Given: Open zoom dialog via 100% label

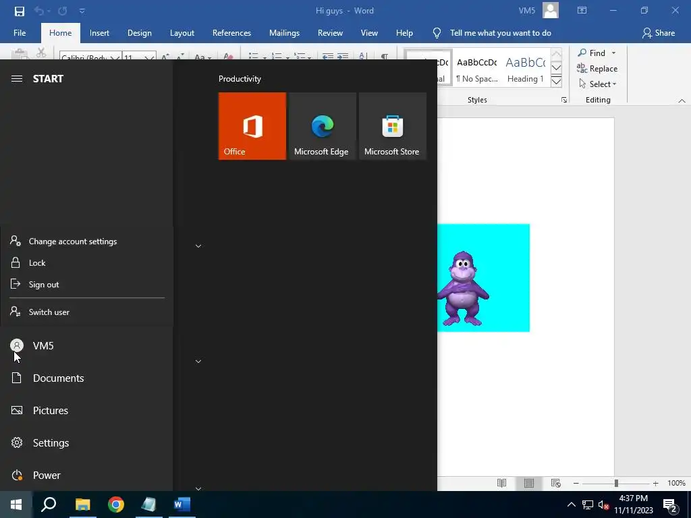Looking at the screenshot, I should coord(676,483).
